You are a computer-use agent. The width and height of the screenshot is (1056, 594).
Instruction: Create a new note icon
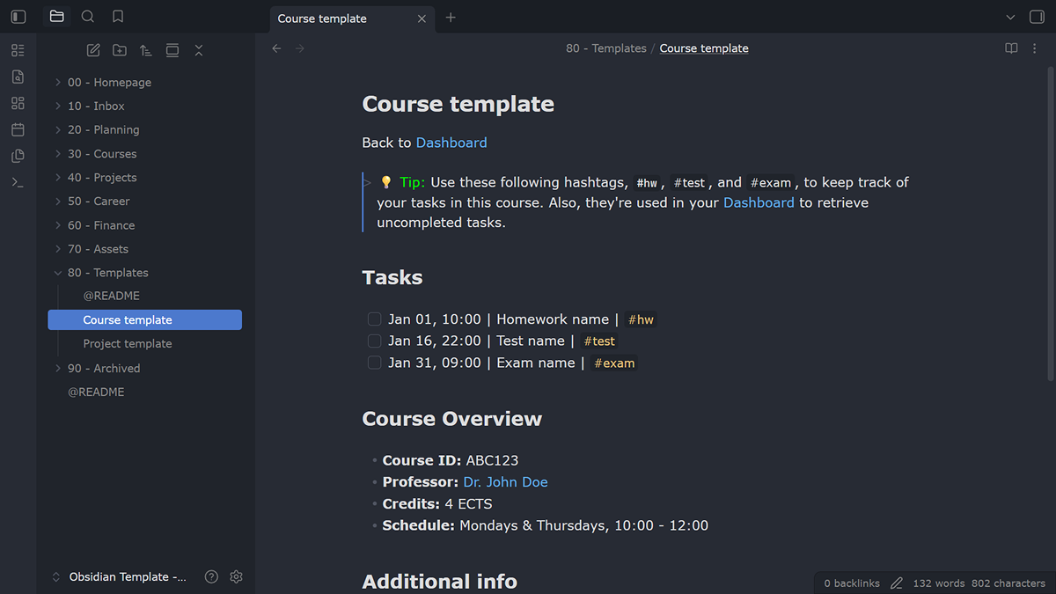[93, 50]
